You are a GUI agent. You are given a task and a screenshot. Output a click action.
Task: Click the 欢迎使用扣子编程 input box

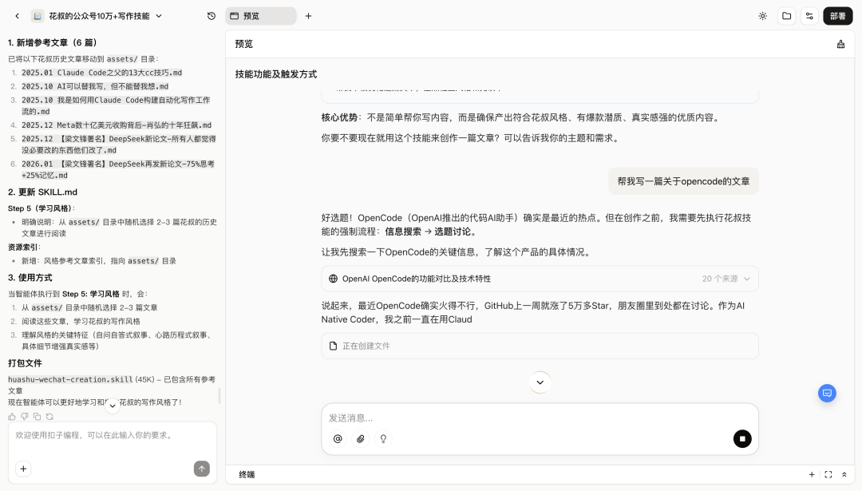(113, 435)
